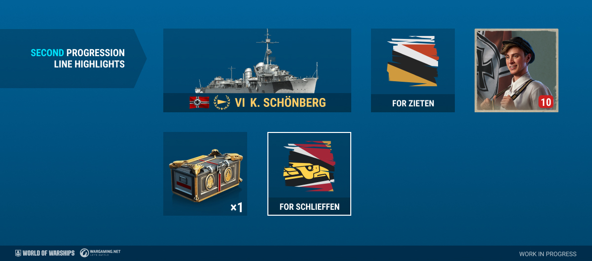
Task: Click the For Zieten label
Action: [413, 103]
